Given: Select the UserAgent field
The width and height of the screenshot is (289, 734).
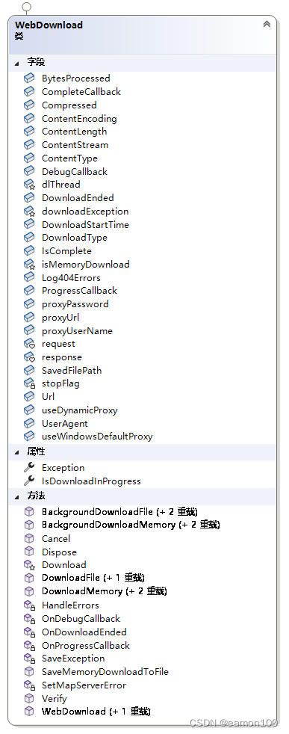Looking at the screenshot, I should click(64, 423).
